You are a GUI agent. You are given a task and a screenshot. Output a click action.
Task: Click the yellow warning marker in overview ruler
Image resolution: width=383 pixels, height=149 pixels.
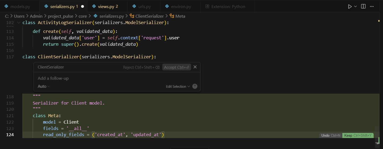[379, 21]
